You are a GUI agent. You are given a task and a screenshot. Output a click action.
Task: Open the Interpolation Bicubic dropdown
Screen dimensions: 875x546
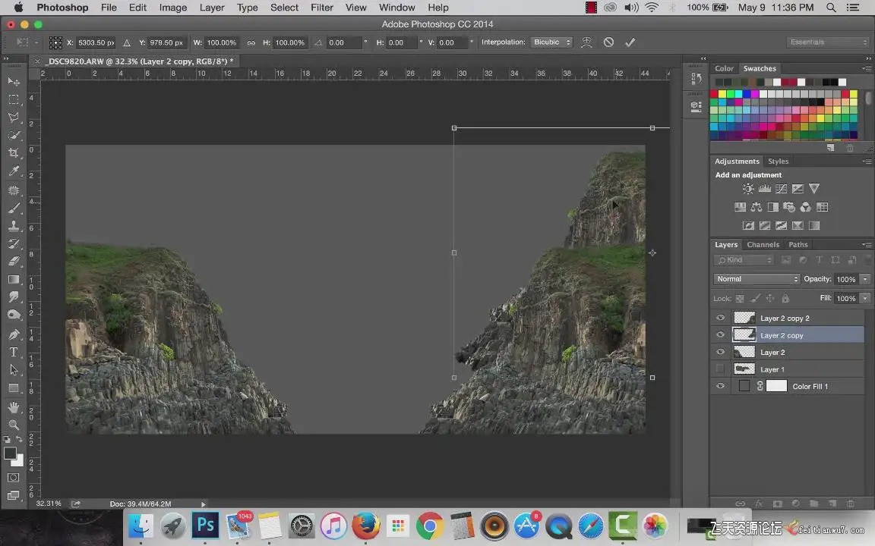tap(551, 42)
